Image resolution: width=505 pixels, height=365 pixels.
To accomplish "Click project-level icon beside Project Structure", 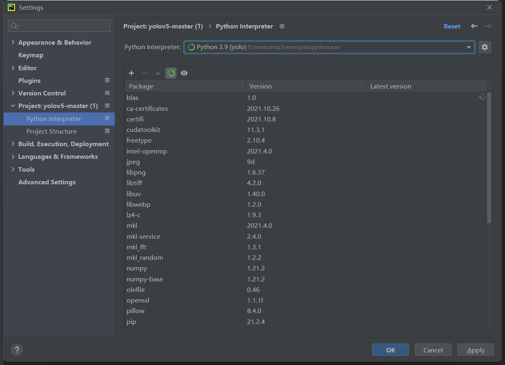I will 107,131.
